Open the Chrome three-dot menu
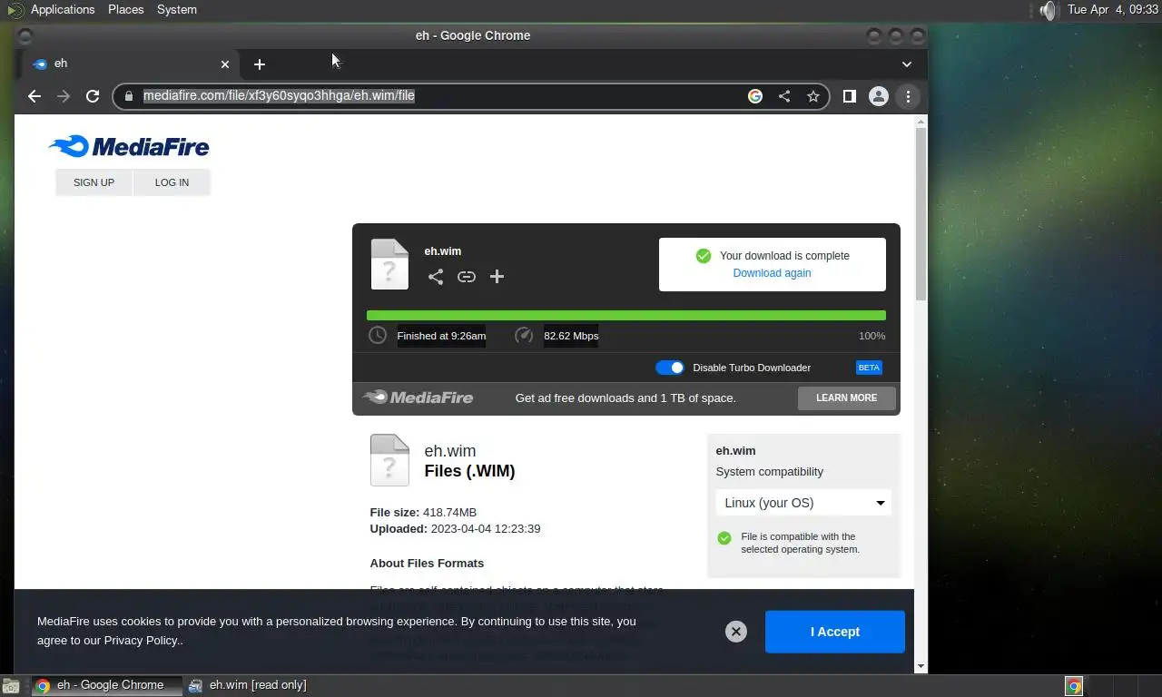The image size is (1162, 697). point(908,96)
